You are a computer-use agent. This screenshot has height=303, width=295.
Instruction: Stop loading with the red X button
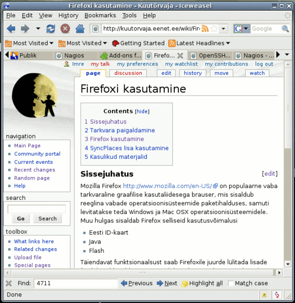pos(65,29)
